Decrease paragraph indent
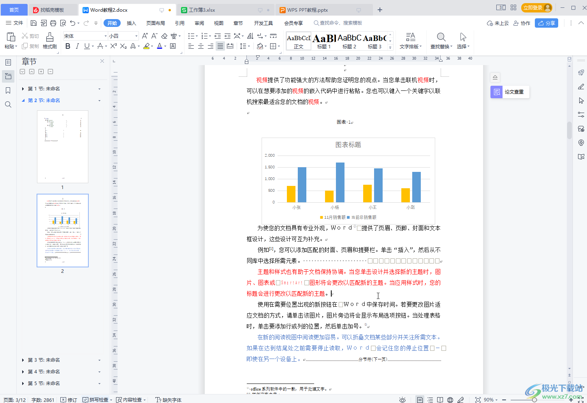Image resolution: width=587 pixels, height=403 pixels. pos(218,36)
